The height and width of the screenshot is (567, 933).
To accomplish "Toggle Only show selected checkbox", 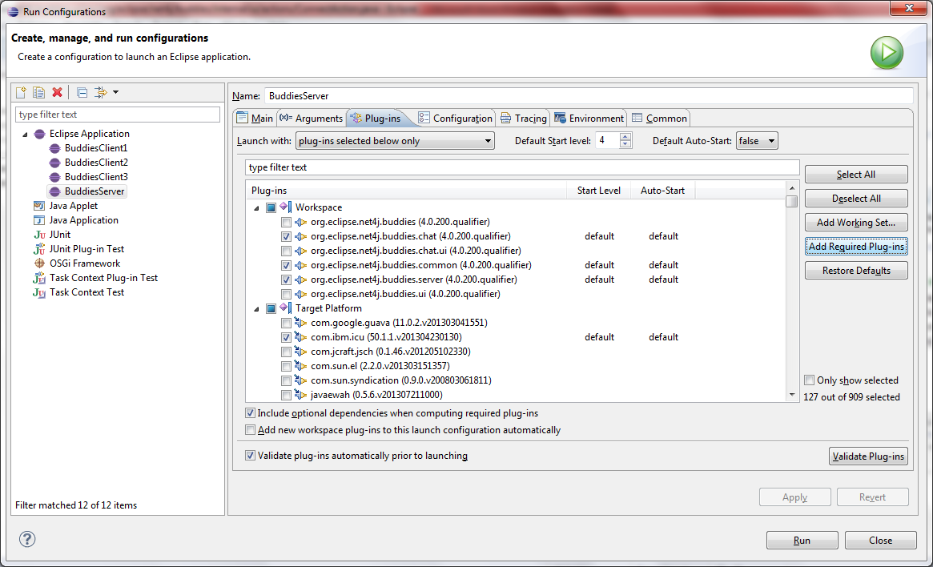I will click(809, 380).
